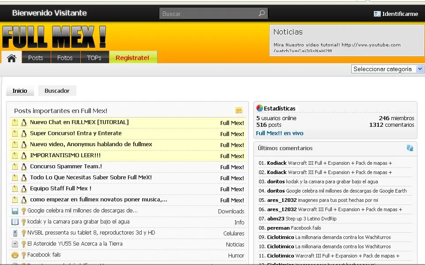Click the phone icon beside NVSBL tablet post

(15, 233)
